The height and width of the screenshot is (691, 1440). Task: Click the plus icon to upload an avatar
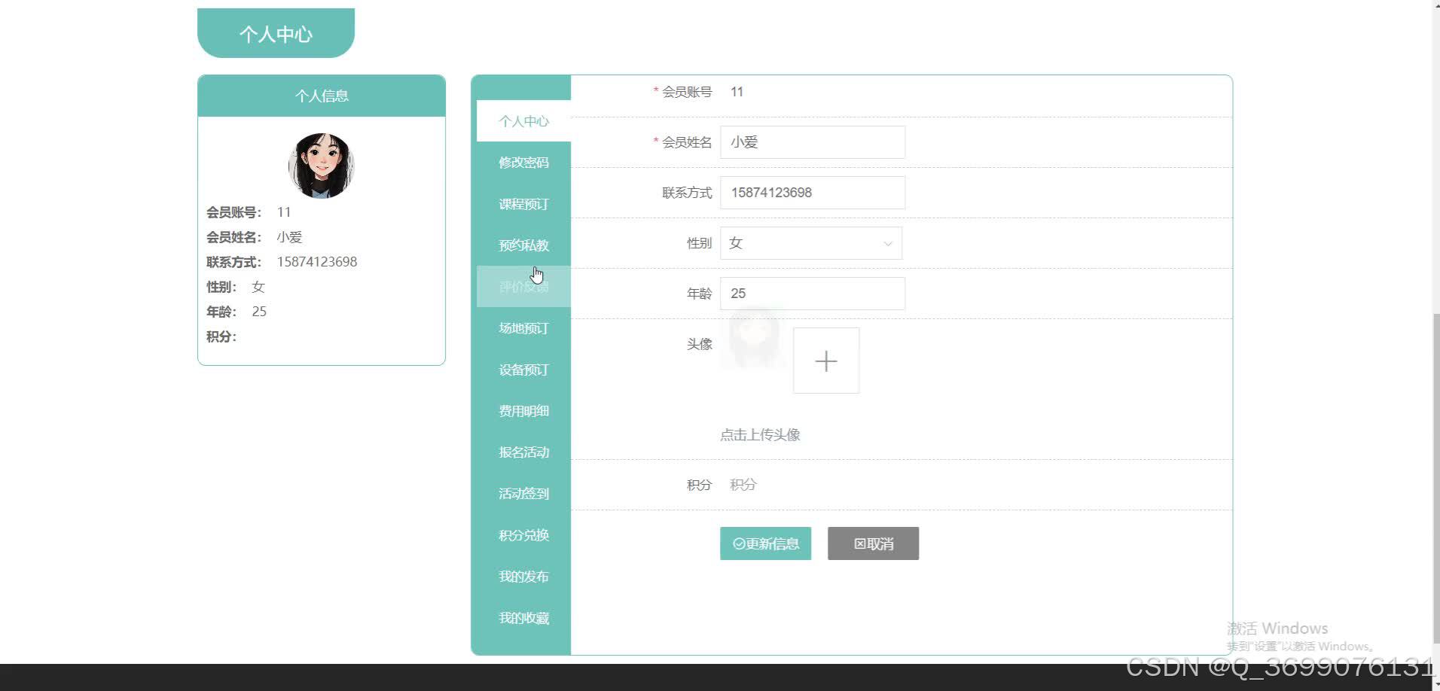pos(825,361)
